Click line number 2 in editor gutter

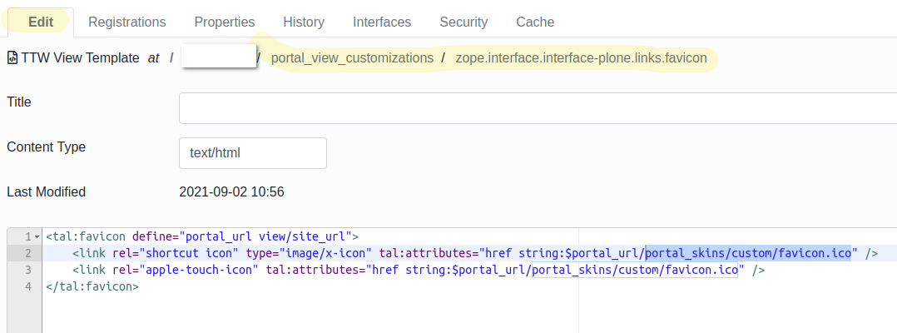(27, 254)
